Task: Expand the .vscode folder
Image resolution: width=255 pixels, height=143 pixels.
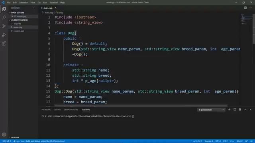Action: [17, 24]
